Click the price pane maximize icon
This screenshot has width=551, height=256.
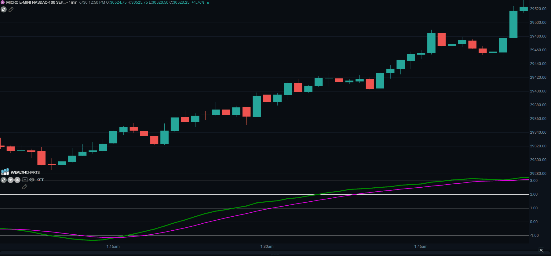4,9
